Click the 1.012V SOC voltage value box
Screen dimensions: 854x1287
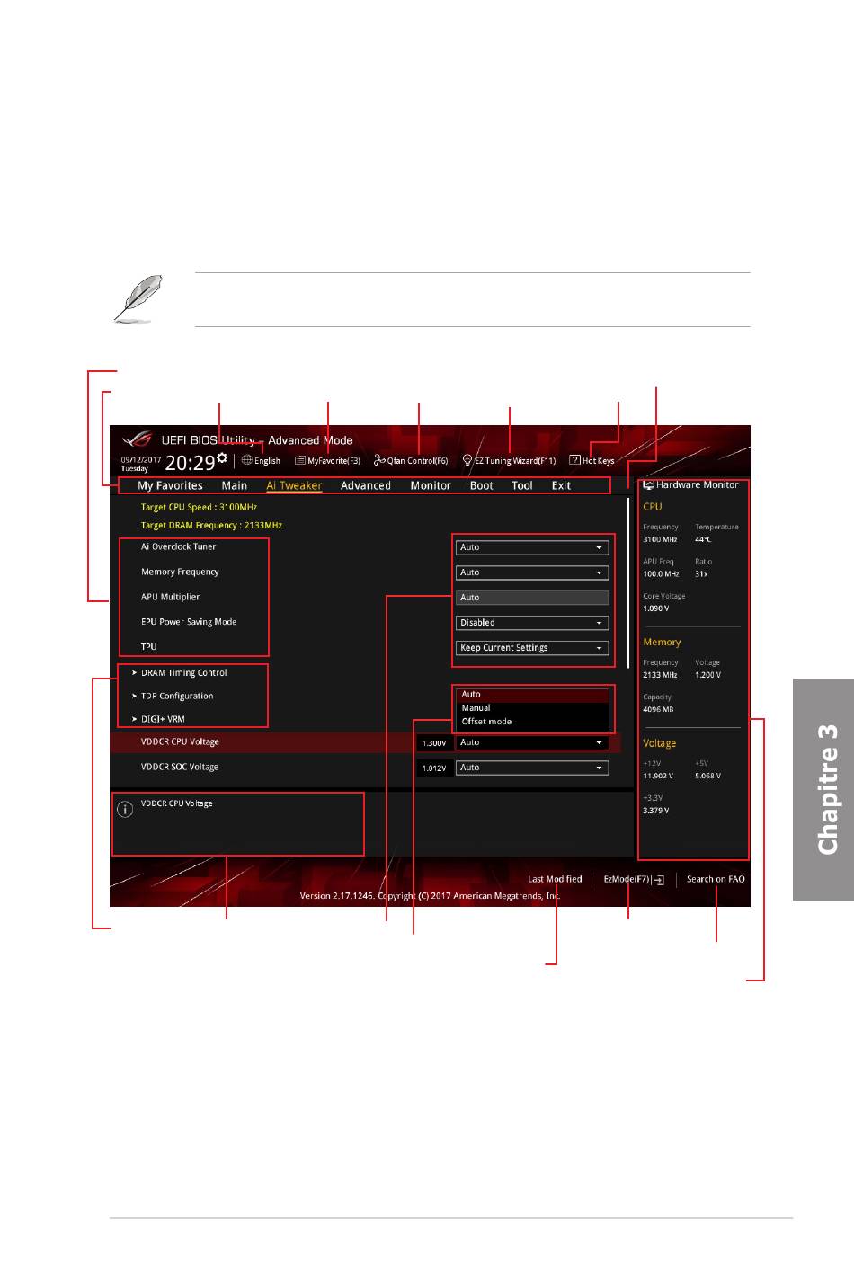(x=434, y=768)
